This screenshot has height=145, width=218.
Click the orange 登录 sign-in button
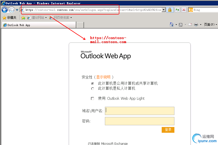pos(168,130)
